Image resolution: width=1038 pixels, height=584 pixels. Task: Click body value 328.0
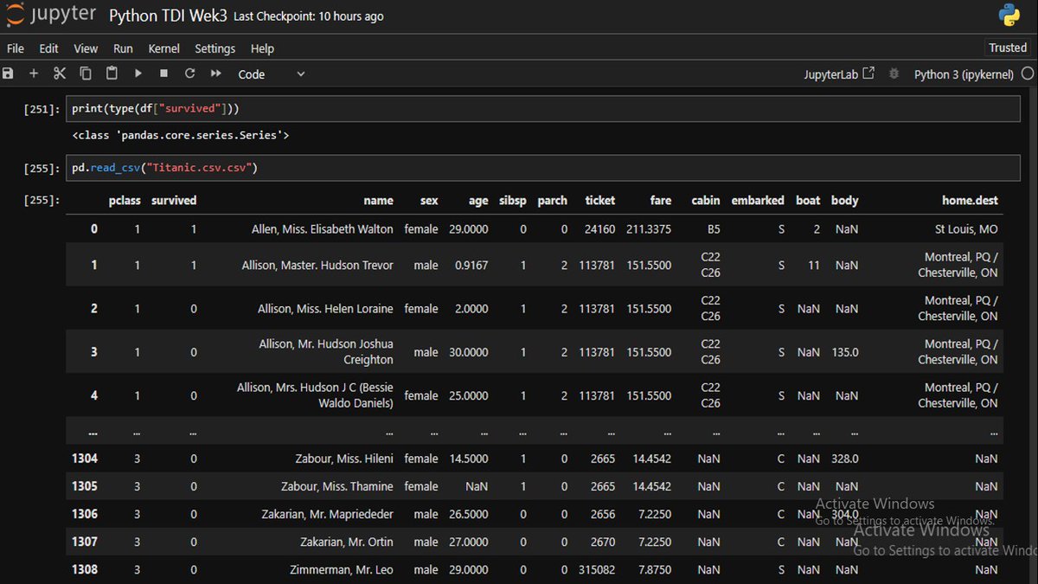pos(844,459)
